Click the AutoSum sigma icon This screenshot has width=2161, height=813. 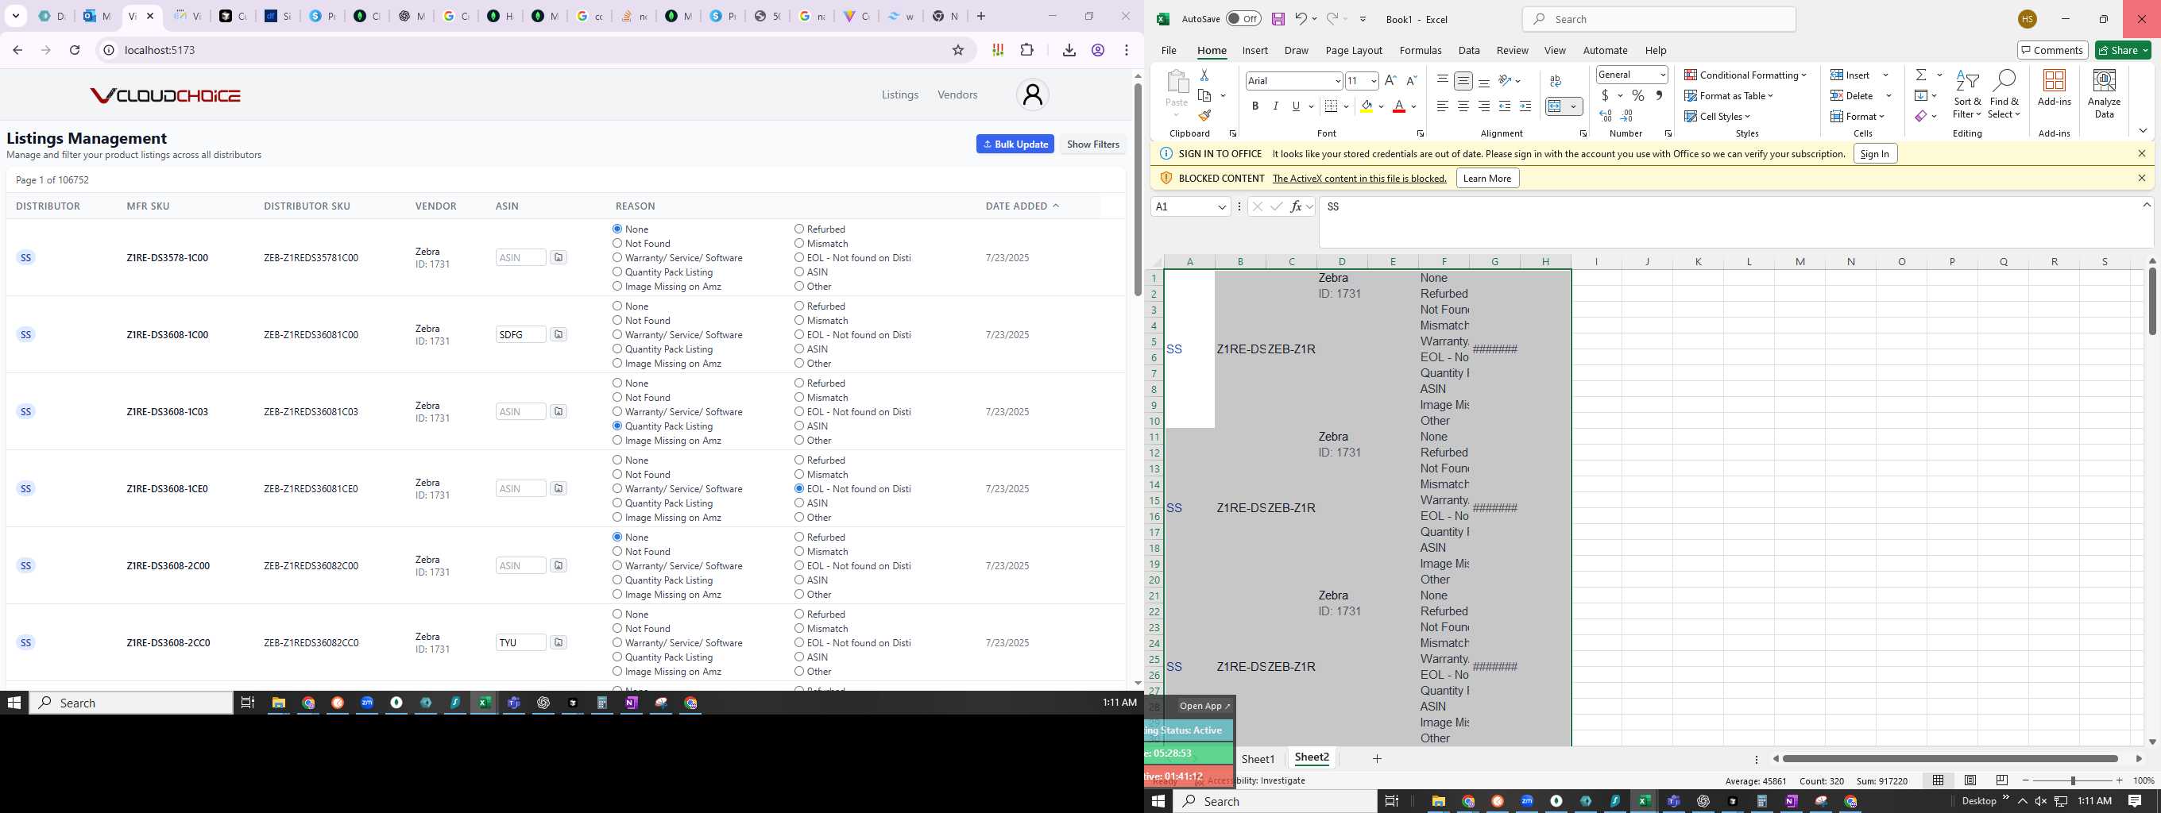1920,75
